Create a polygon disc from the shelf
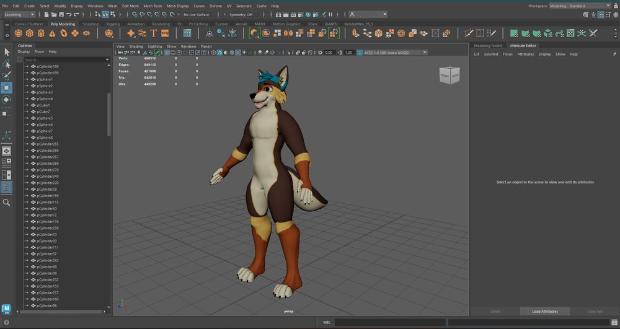This screenshot has width=620, height=329. coord(87,33)
